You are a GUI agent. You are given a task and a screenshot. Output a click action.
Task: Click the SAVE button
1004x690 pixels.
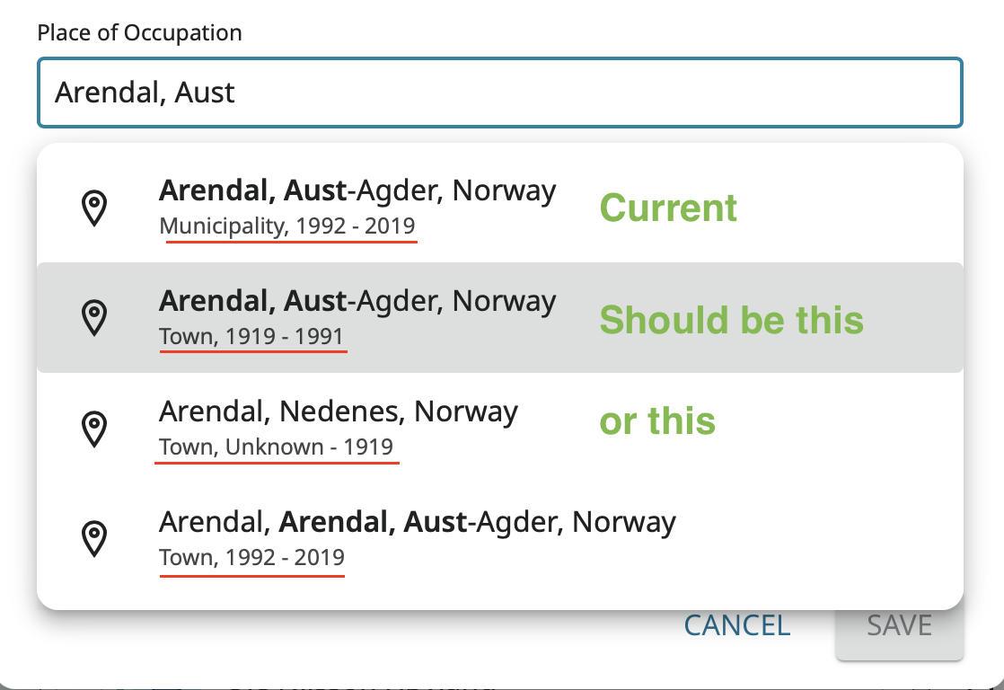899,625
